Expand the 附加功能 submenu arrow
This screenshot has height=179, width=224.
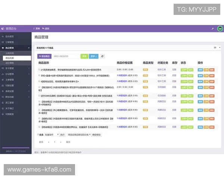click(x=29, y=97)
